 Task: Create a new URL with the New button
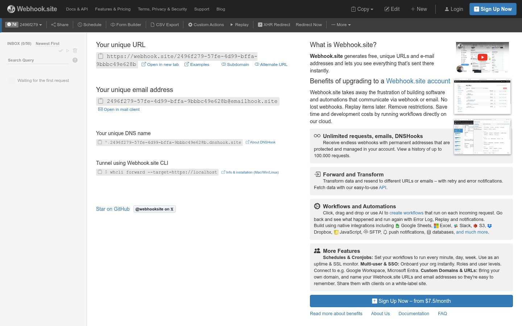(x=419, y=9)
